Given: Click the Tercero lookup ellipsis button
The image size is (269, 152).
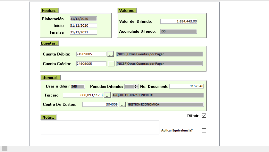Looking at the screenshot, I should (107, 95).
